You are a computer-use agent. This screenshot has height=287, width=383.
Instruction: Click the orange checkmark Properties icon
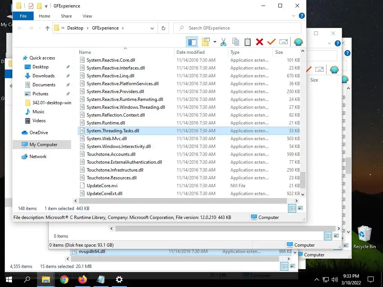pyautogui.click(x=272, y=42)
